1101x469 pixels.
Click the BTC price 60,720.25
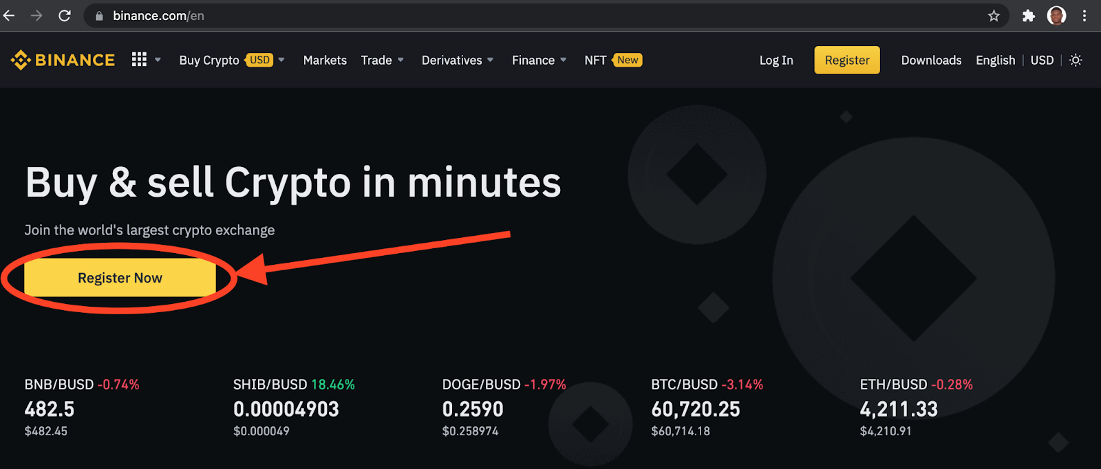(x=696, y=409)
